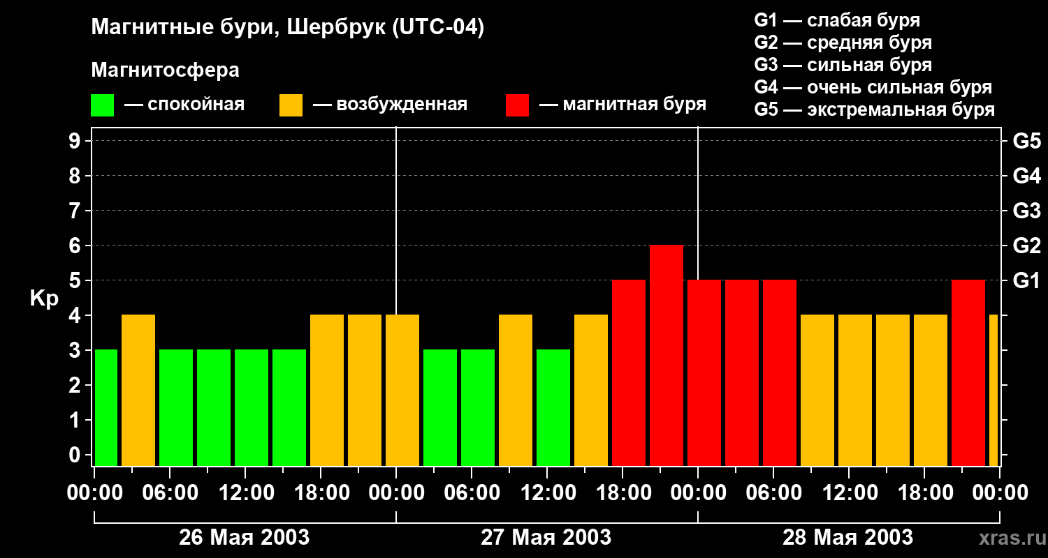Click the '— спокойная' legend label
Image resolution: width=1048 pixels, height=558 pixels.
184,105
